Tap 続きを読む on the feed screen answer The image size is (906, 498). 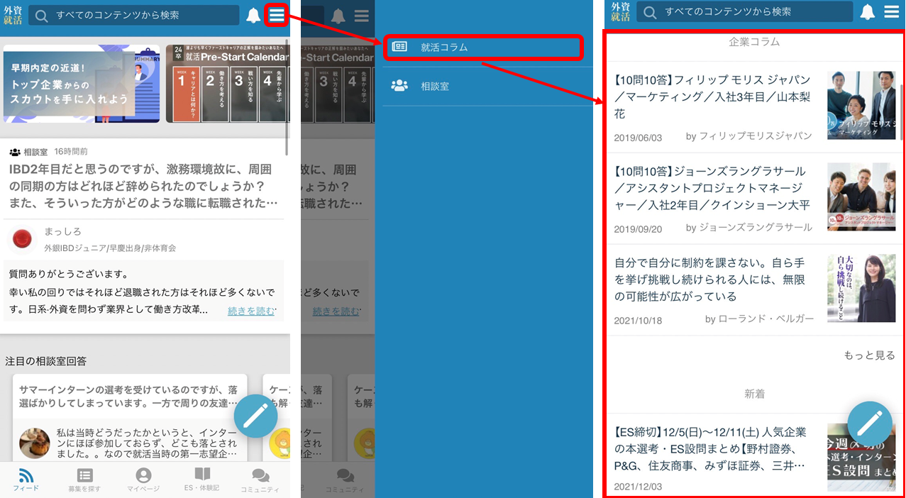point(251,311)
